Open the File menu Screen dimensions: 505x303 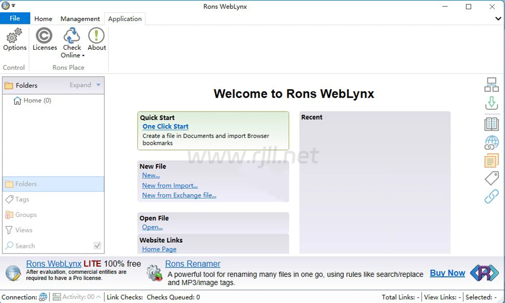[x=15, y=19]
